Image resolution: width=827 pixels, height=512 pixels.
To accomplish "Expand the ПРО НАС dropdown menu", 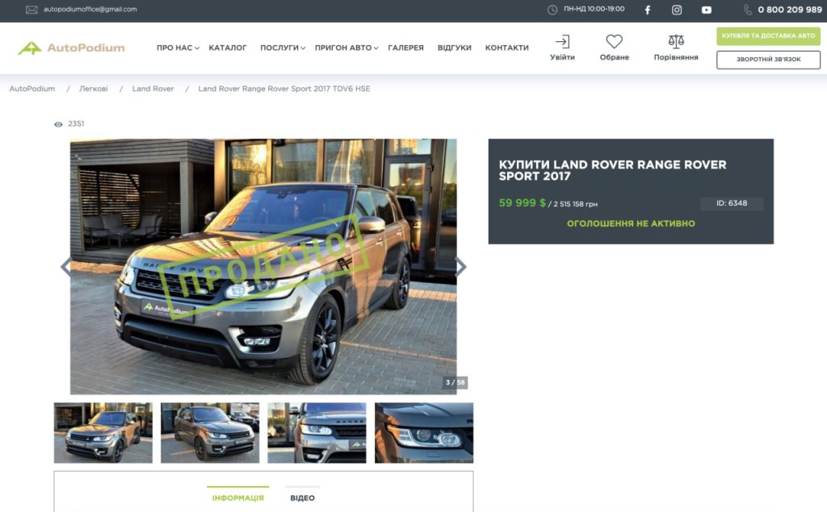I will (177, 48).
